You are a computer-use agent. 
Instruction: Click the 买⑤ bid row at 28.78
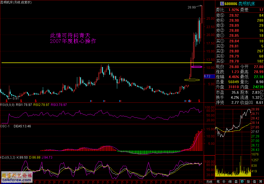(x=240, y=61)
